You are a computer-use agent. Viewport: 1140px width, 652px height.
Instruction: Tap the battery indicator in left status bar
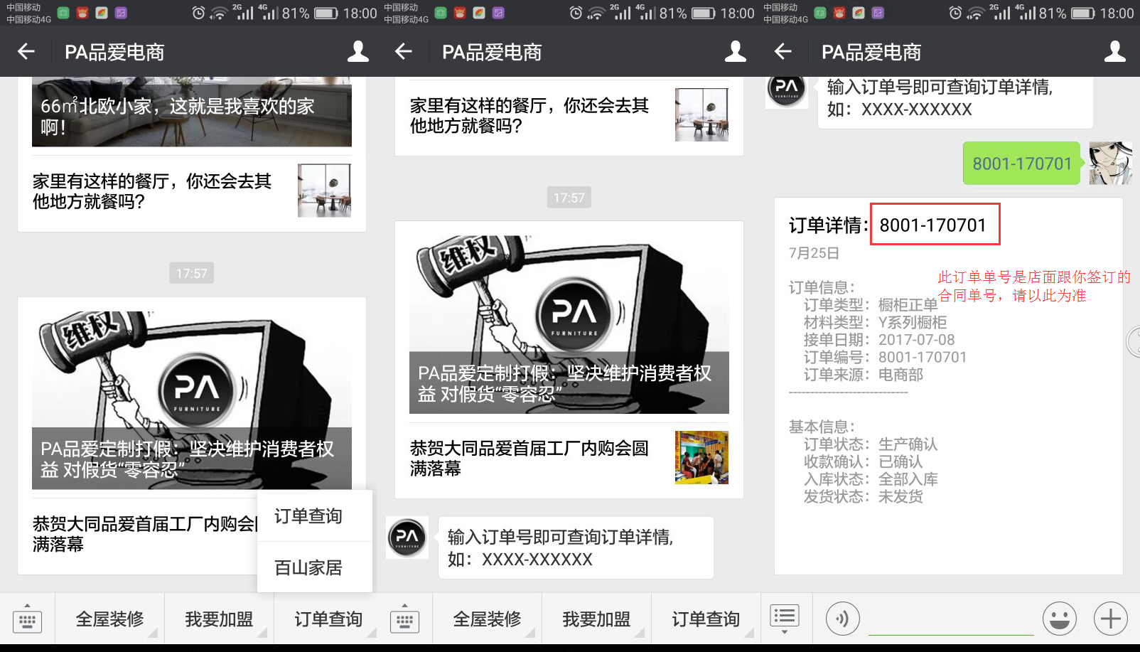[326, 13]
